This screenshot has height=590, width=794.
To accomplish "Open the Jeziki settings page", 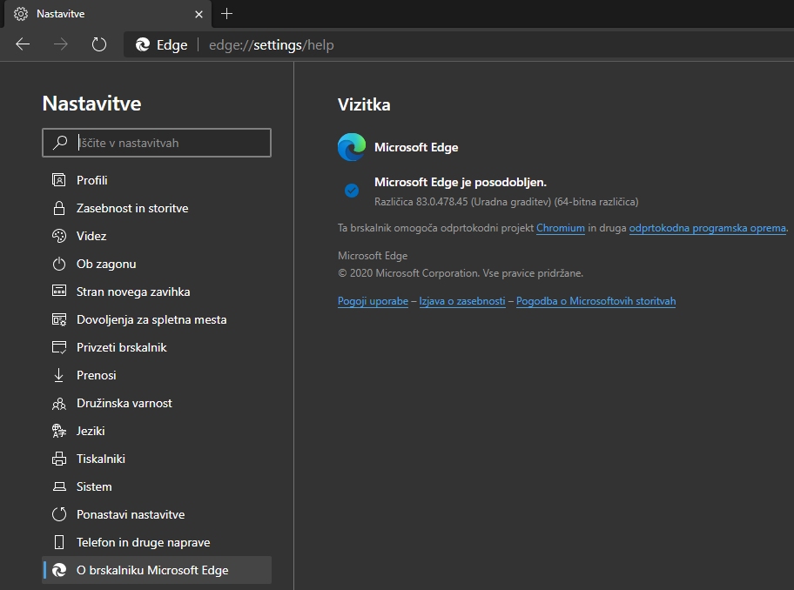I will coord(157,431).
